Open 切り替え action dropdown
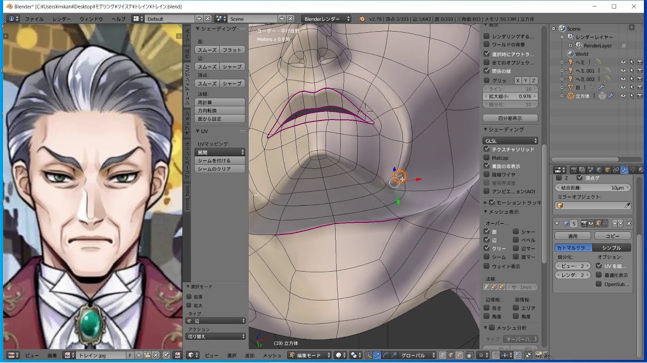This screenshot has height=363, width=647. click(x=216, y=336)
